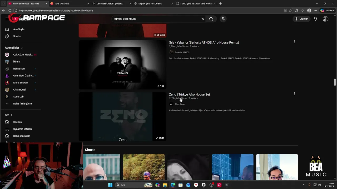Screen dimensions: 337x189
Task: Expand the Siz section chevron
Action: point(12,115)
